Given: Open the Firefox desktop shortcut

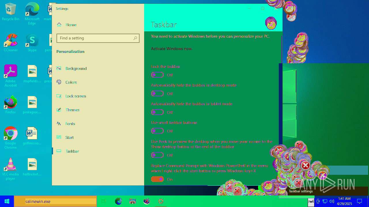Looking at the screenshot, I should [x=10, y=105].
